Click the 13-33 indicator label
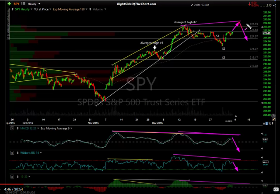The width and height of the screenshot is (280, 194). (x=24, y=177)
